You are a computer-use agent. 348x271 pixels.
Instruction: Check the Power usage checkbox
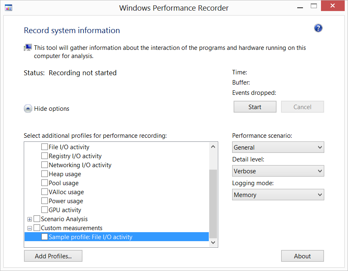pos(45,201)
